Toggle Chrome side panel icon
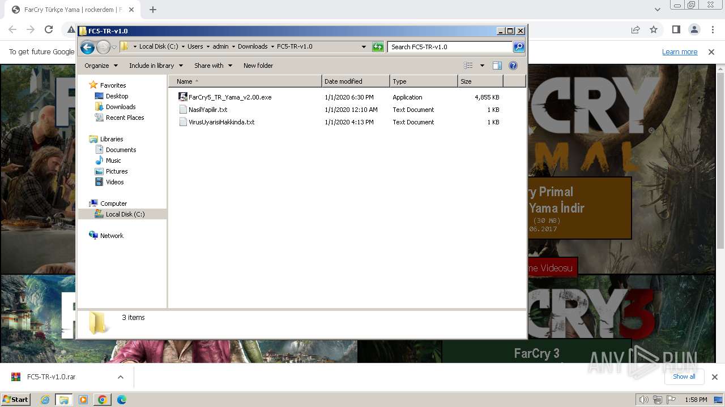725x407 pixels. coord(676,29)
